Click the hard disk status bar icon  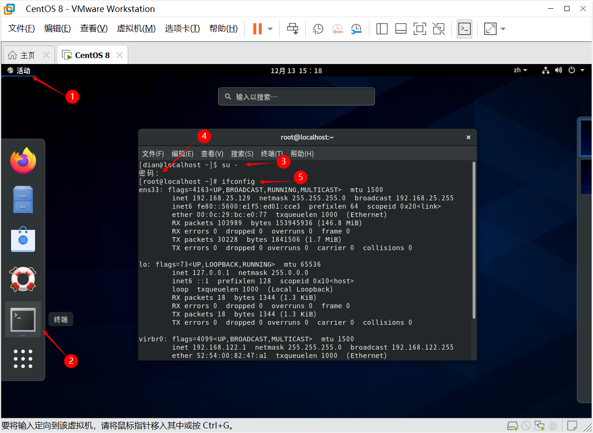coord(512,426)
